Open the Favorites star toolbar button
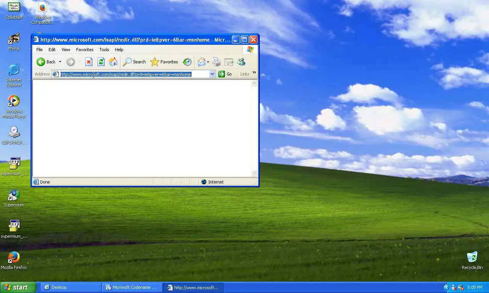Image resolution: width=489 pixels, height=293 pixels. pos(164,62)
